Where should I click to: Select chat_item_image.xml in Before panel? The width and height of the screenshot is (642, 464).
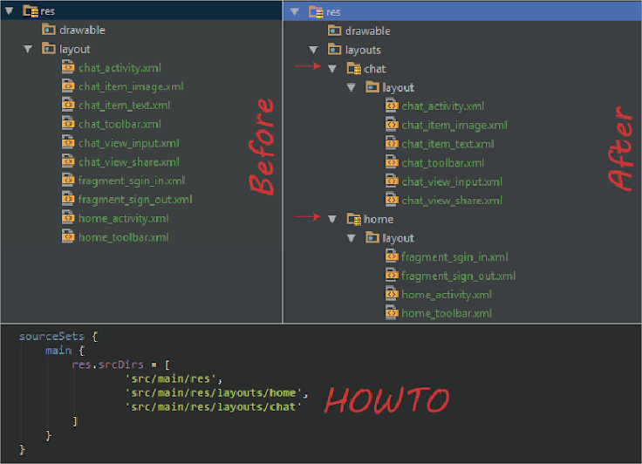coord(131,87)
